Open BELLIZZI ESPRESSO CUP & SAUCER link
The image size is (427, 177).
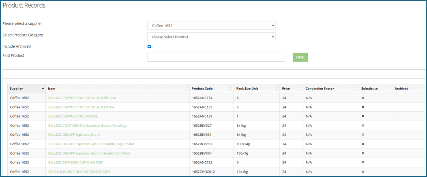[75, 162]
